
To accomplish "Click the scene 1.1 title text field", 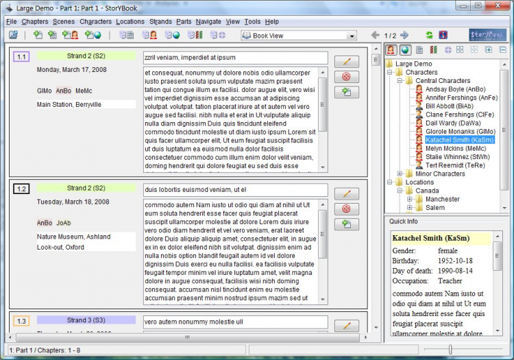I will (235, 58).
